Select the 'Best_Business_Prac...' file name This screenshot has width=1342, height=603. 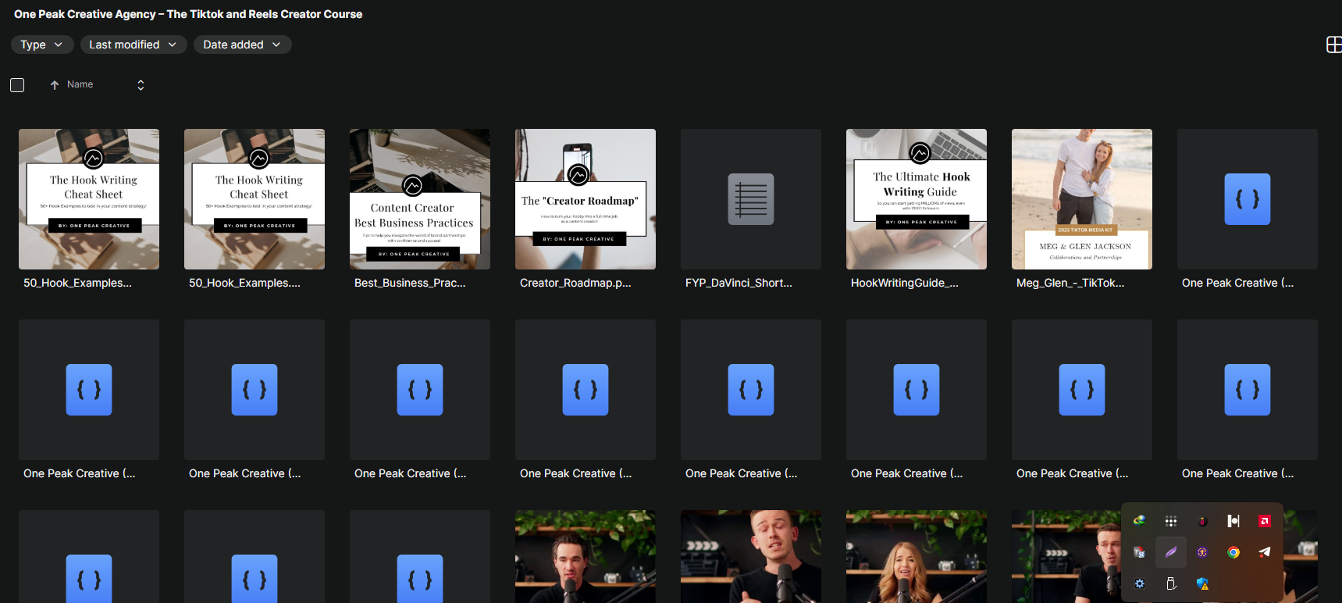point(410,283)
